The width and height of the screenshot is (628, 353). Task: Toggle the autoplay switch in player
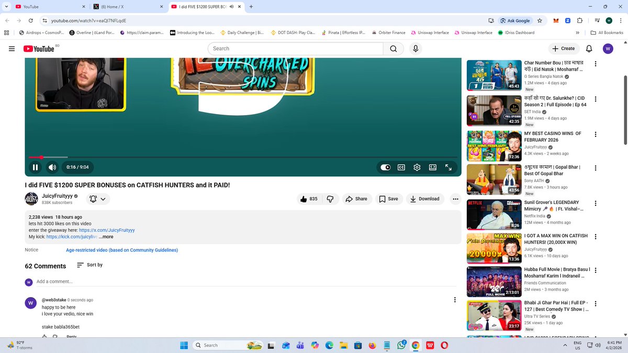coord(386,167)
